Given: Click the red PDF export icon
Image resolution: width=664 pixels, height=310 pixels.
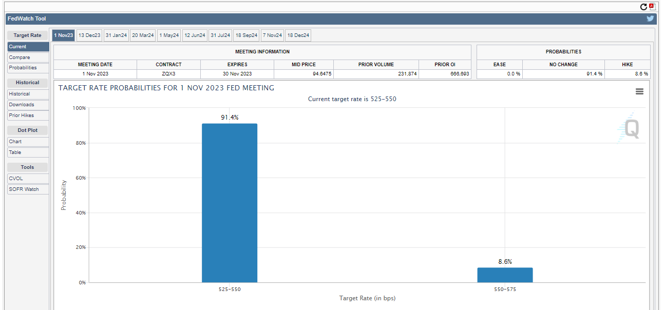Looking at the screenshot, I should coord(652,7).
